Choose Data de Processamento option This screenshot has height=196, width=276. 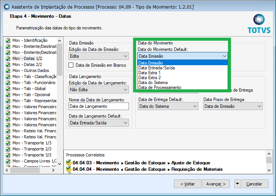[x=183, y=87]
